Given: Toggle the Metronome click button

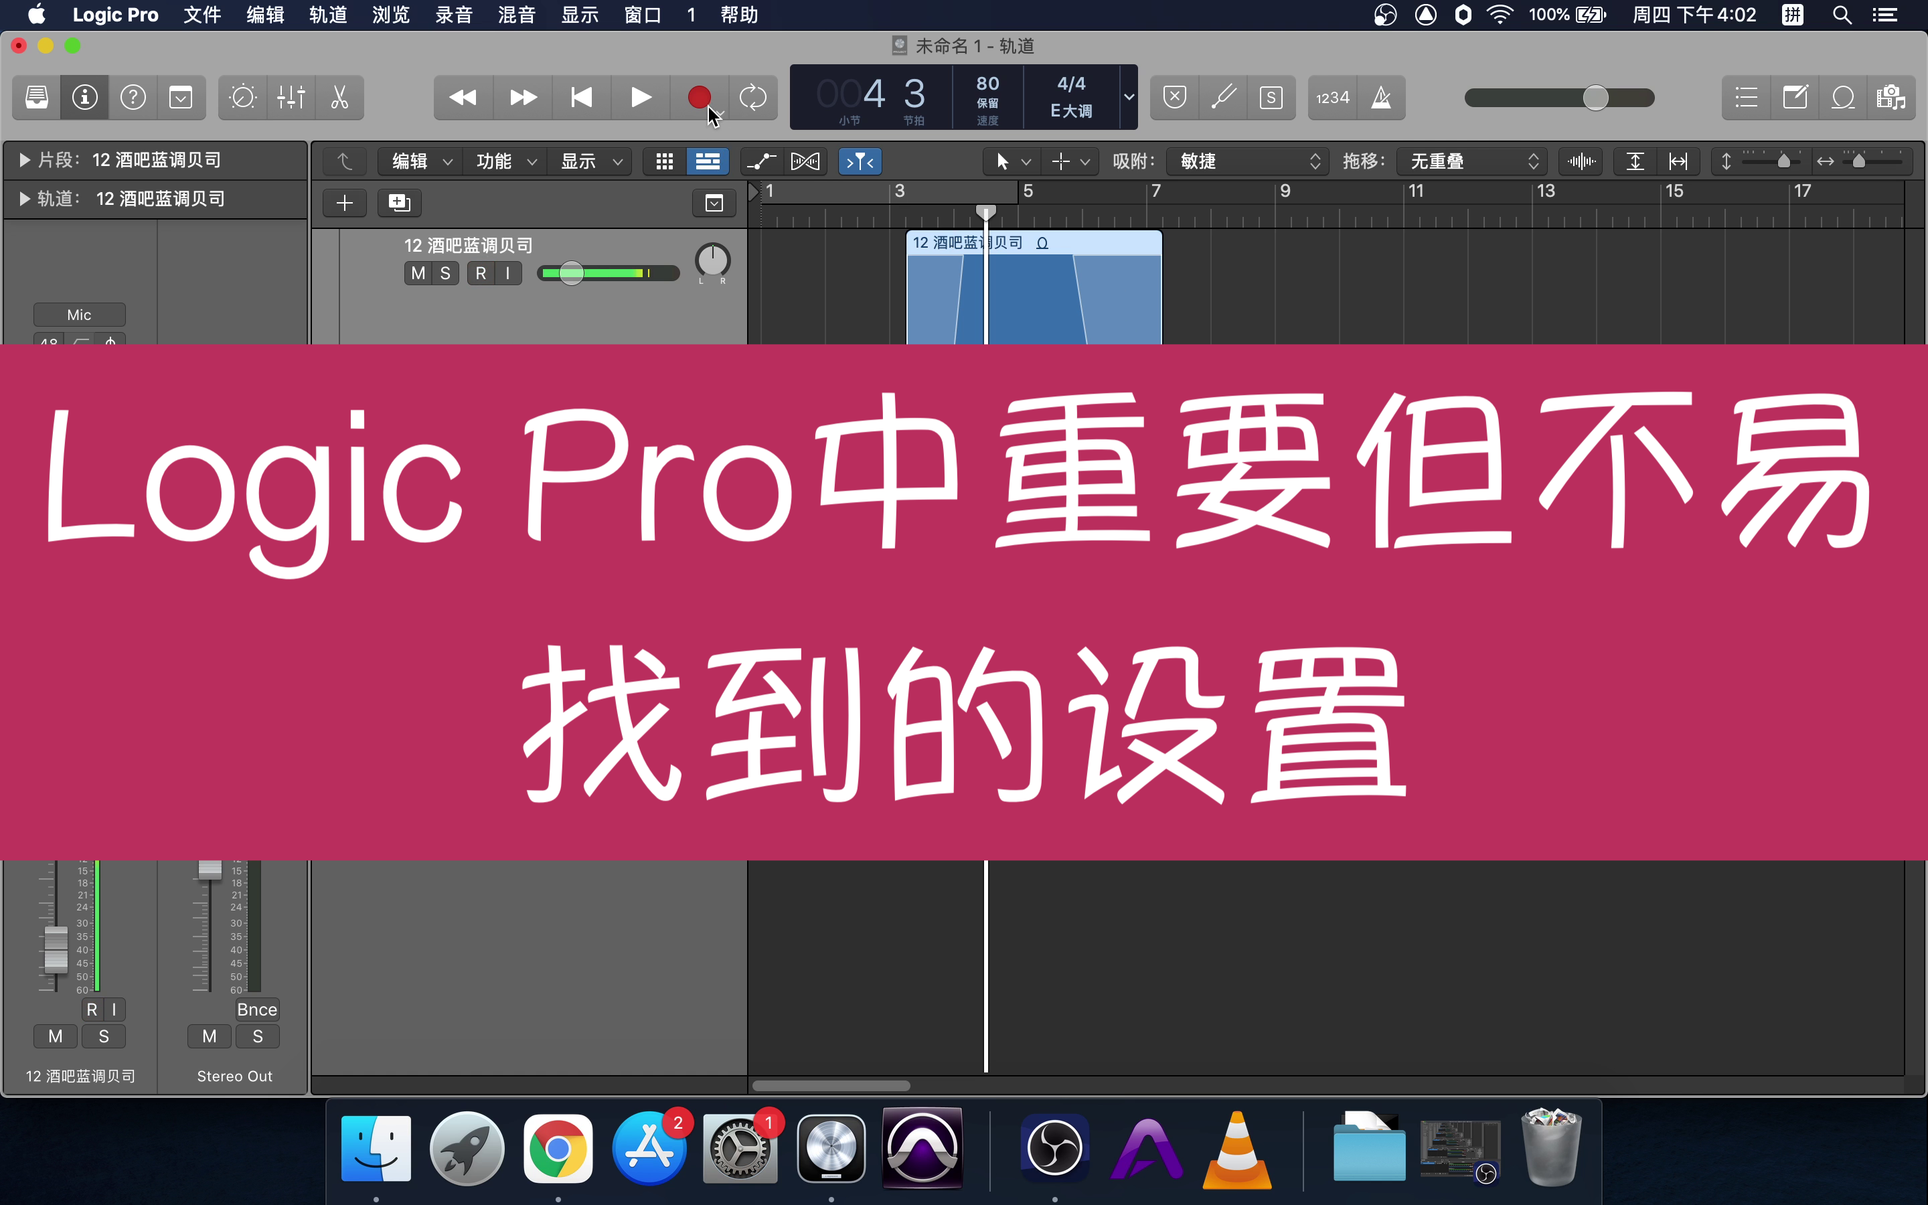Looking at the screenshot, I should 1380,97.
